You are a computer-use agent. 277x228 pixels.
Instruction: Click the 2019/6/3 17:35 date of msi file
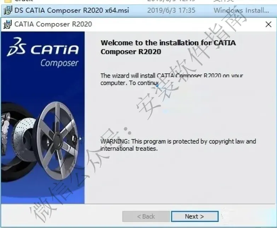[171, 10]
